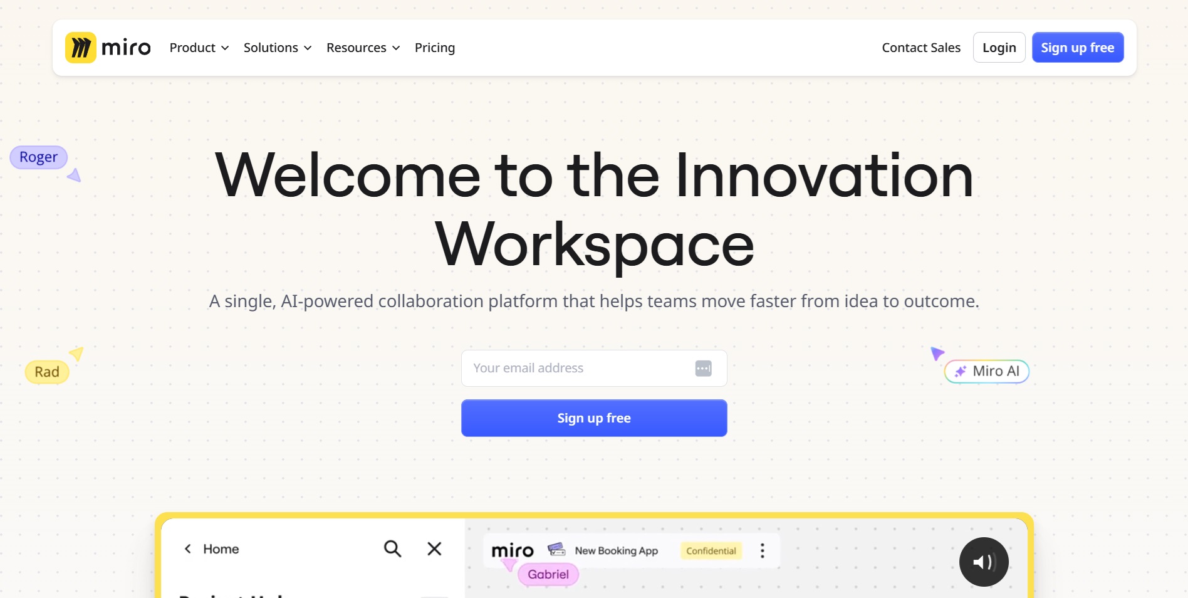Toggle video sound with speaker icon
Viewport: 1188px width, 598px height.
[984, 562]
